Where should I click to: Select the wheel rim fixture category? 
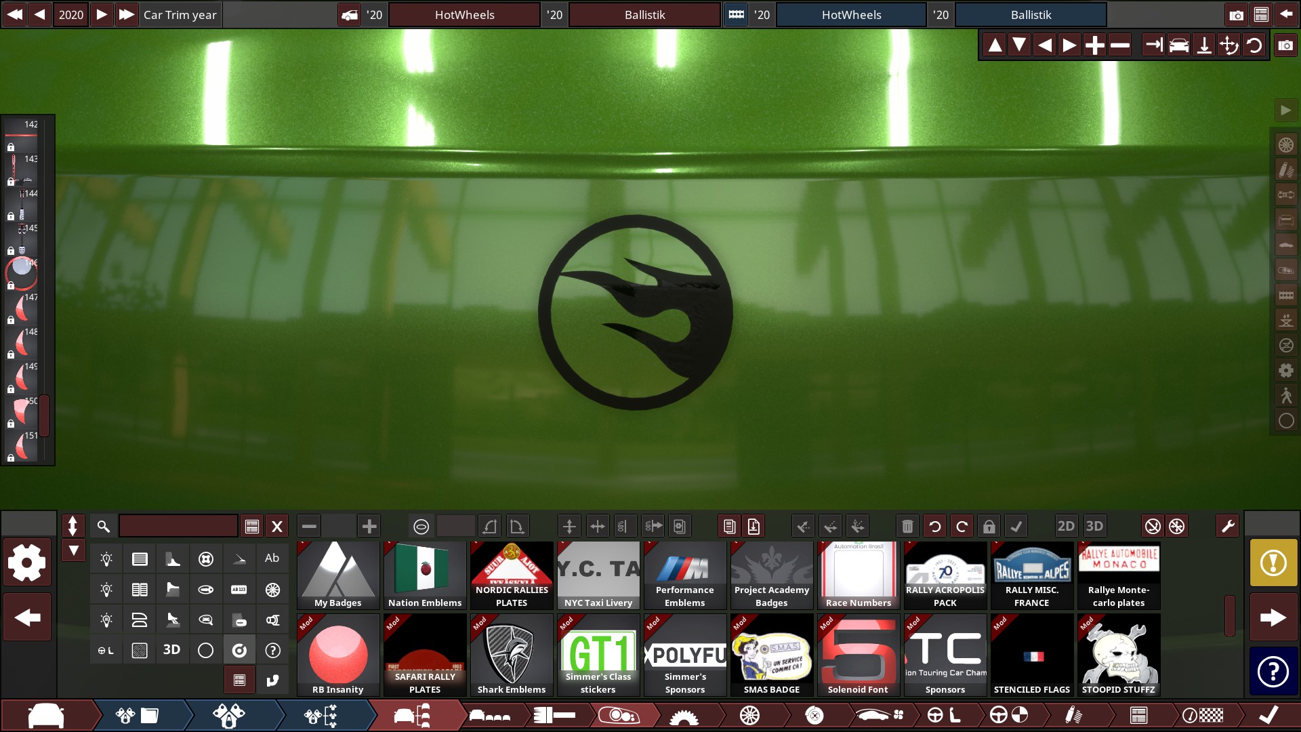tap(272, 590)
